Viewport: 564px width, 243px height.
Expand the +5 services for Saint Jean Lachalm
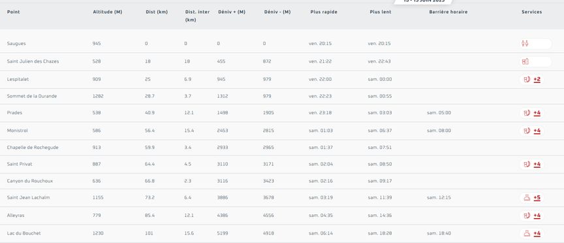pos(537,198)
